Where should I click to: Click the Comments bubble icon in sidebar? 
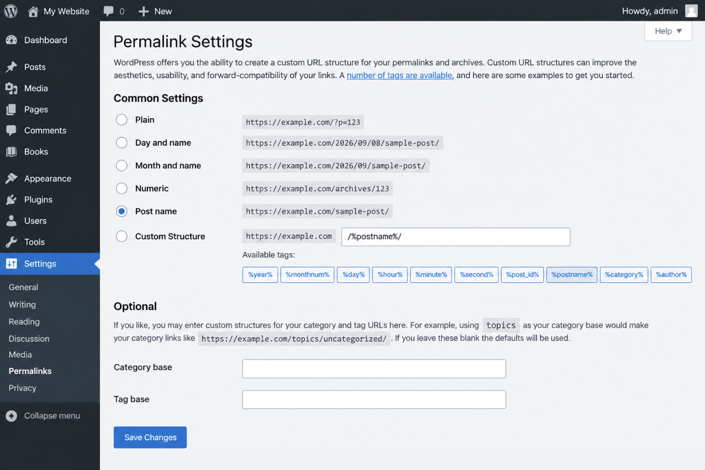(11, 130)
